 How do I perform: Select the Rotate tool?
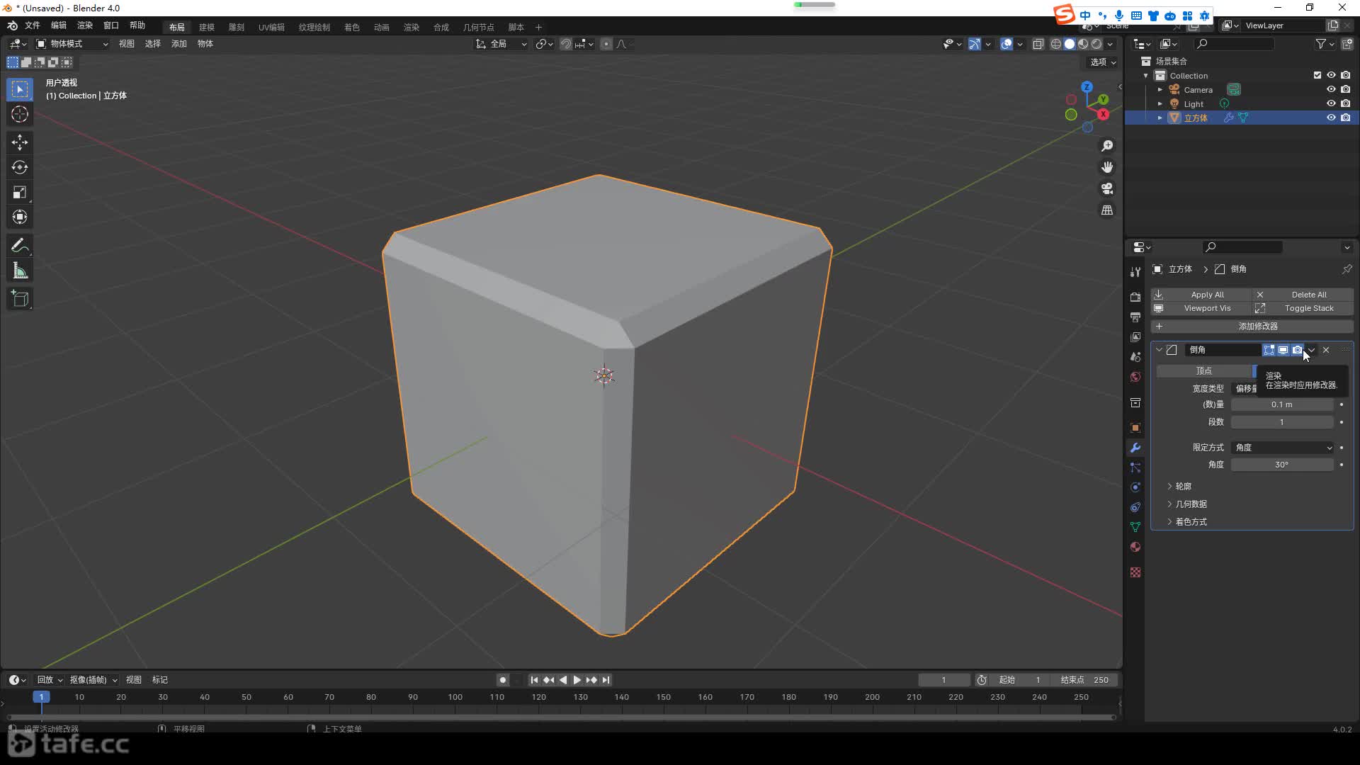20,167
